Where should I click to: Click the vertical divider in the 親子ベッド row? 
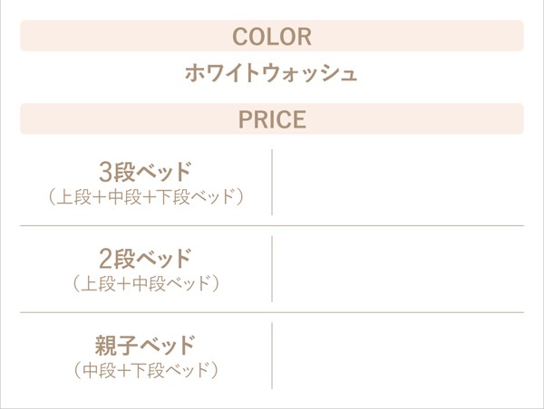pos(272,356)
